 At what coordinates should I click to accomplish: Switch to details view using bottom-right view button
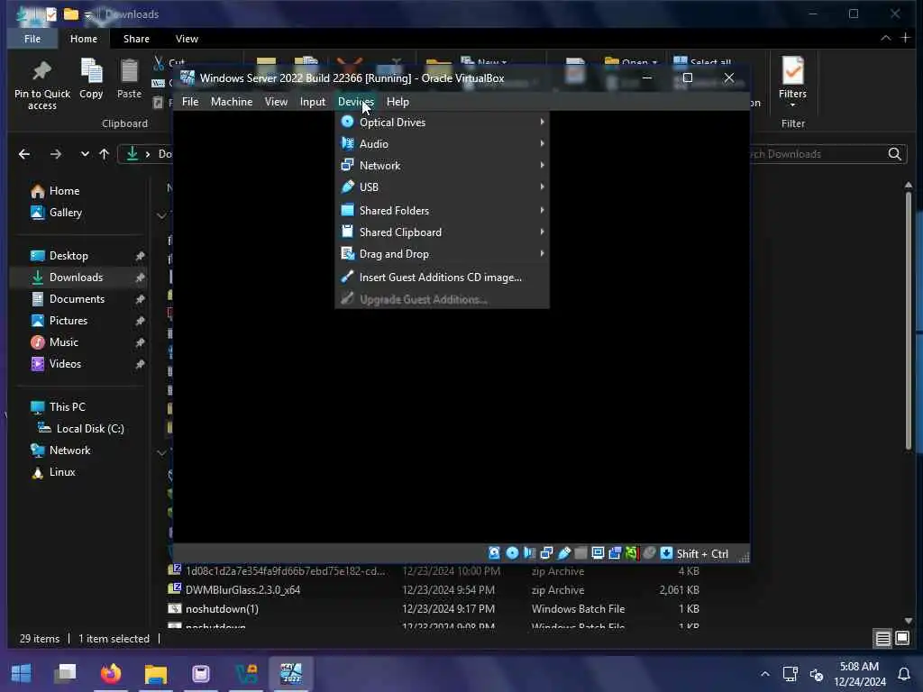882,639
